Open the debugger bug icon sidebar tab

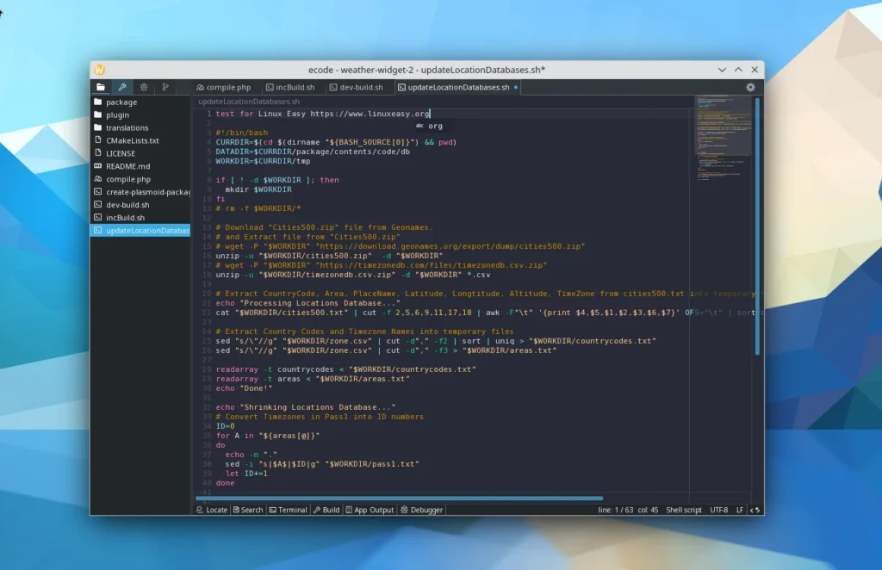[144, 87]
